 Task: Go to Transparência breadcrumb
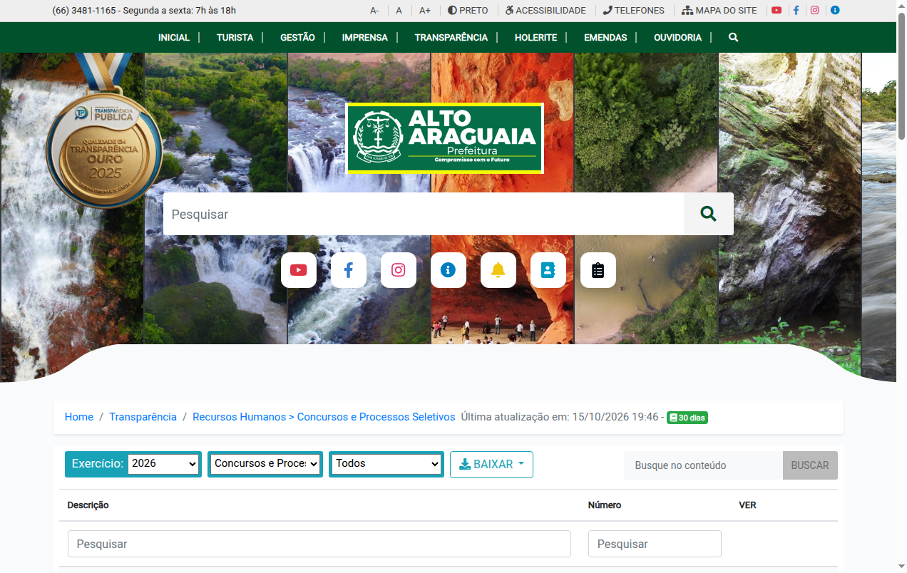[143, 417]
